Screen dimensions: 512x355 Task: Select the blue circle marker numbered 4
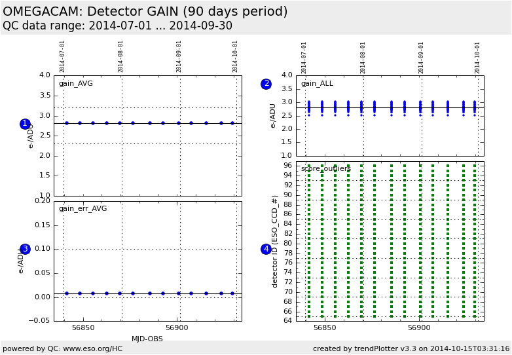coord(266,249)
